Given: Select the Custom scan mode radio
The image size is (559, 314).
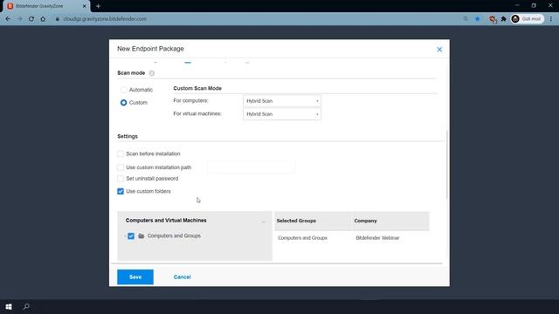Looking at the screenshot, I should 123,103.
